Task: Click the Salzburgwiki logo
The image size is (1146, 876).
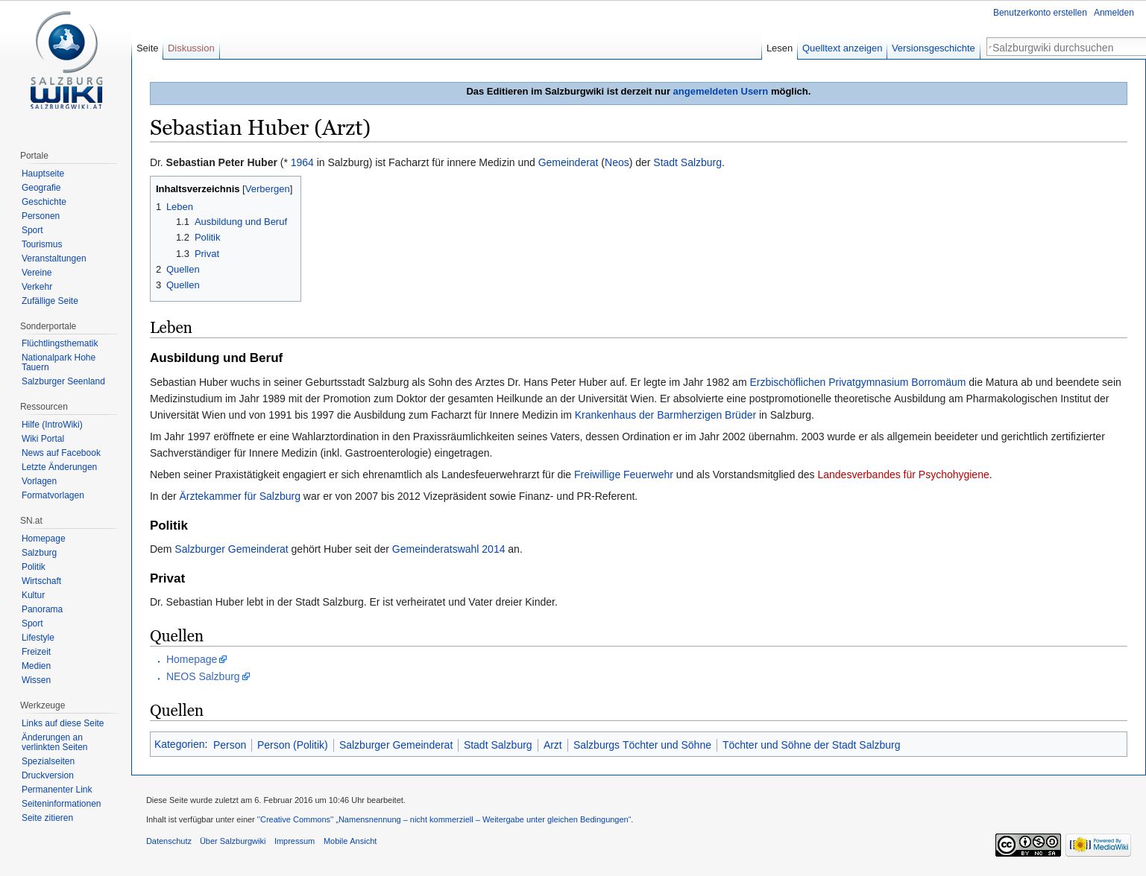Action: coord(66,60)
